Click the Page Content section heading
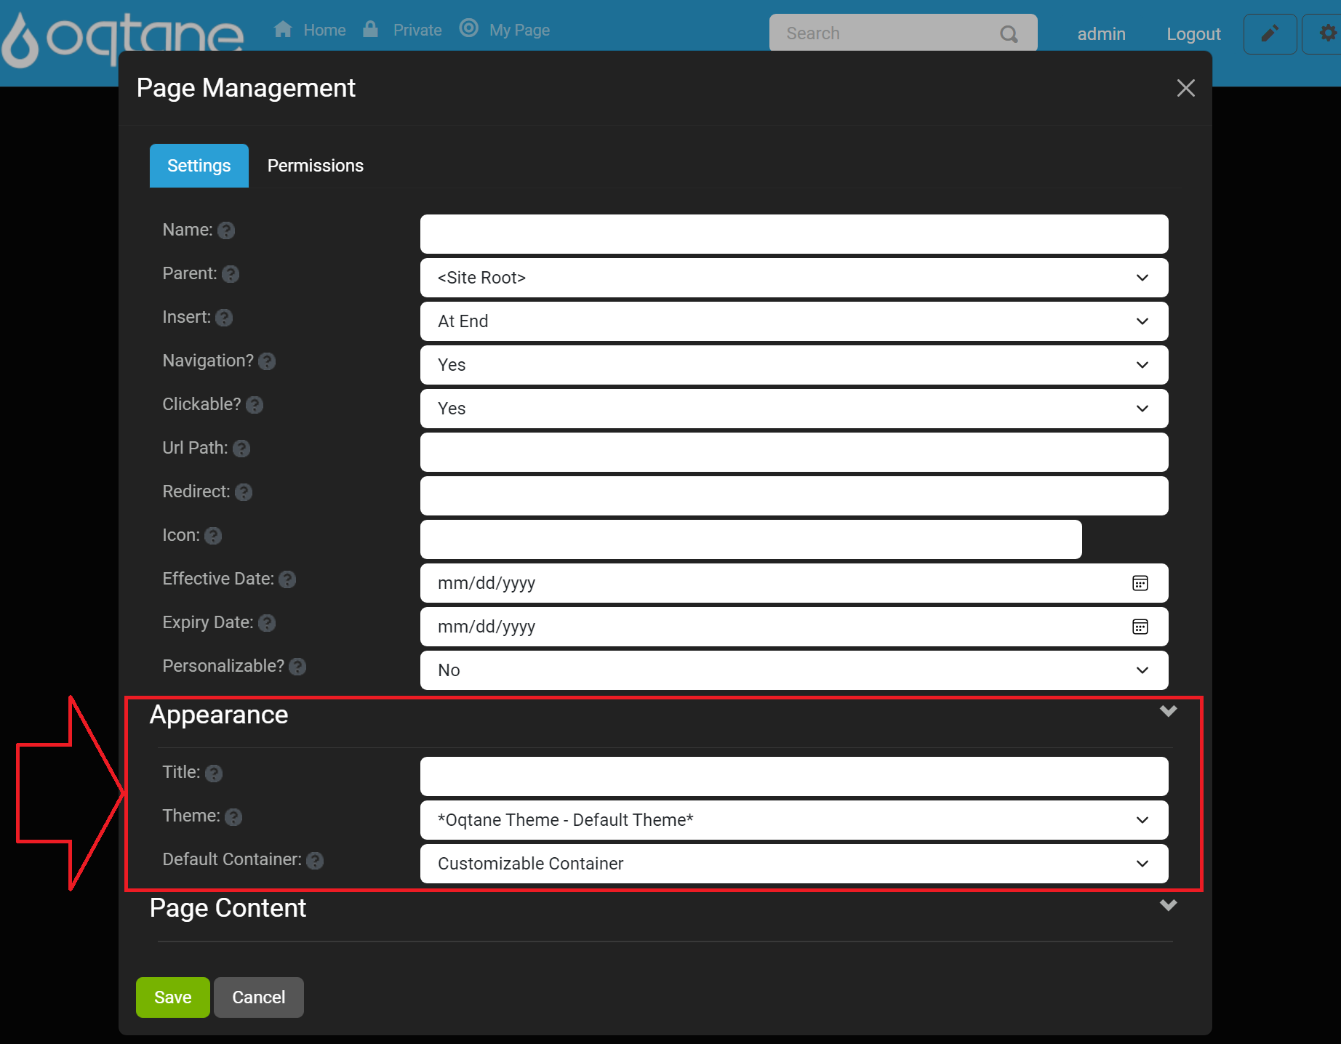 [228, 908]
